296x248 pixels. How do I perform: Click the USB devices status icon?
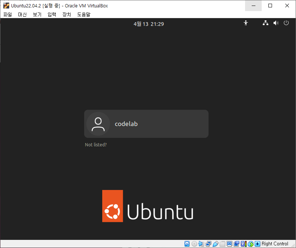tap(216, 244)
